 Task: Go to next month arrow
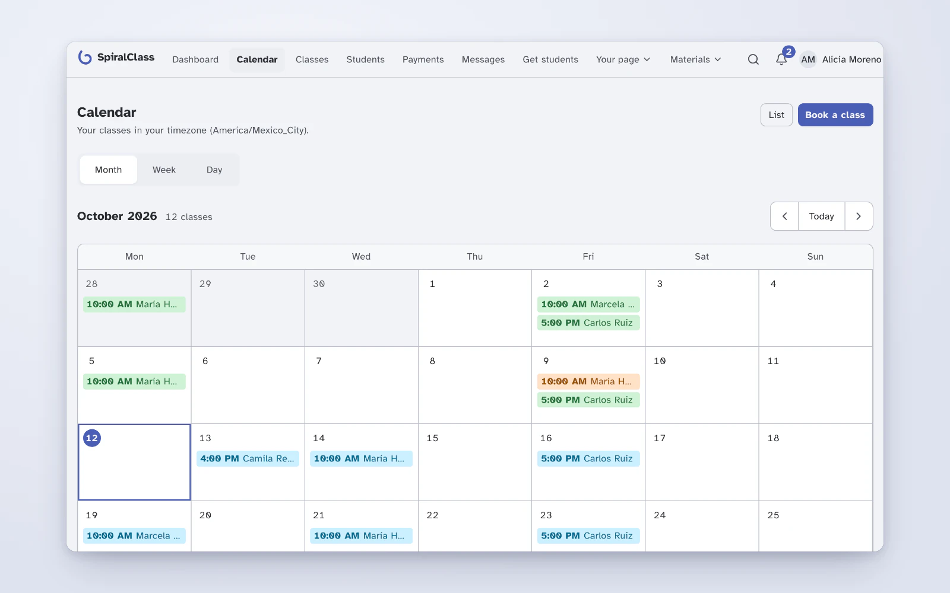point(859,216)
